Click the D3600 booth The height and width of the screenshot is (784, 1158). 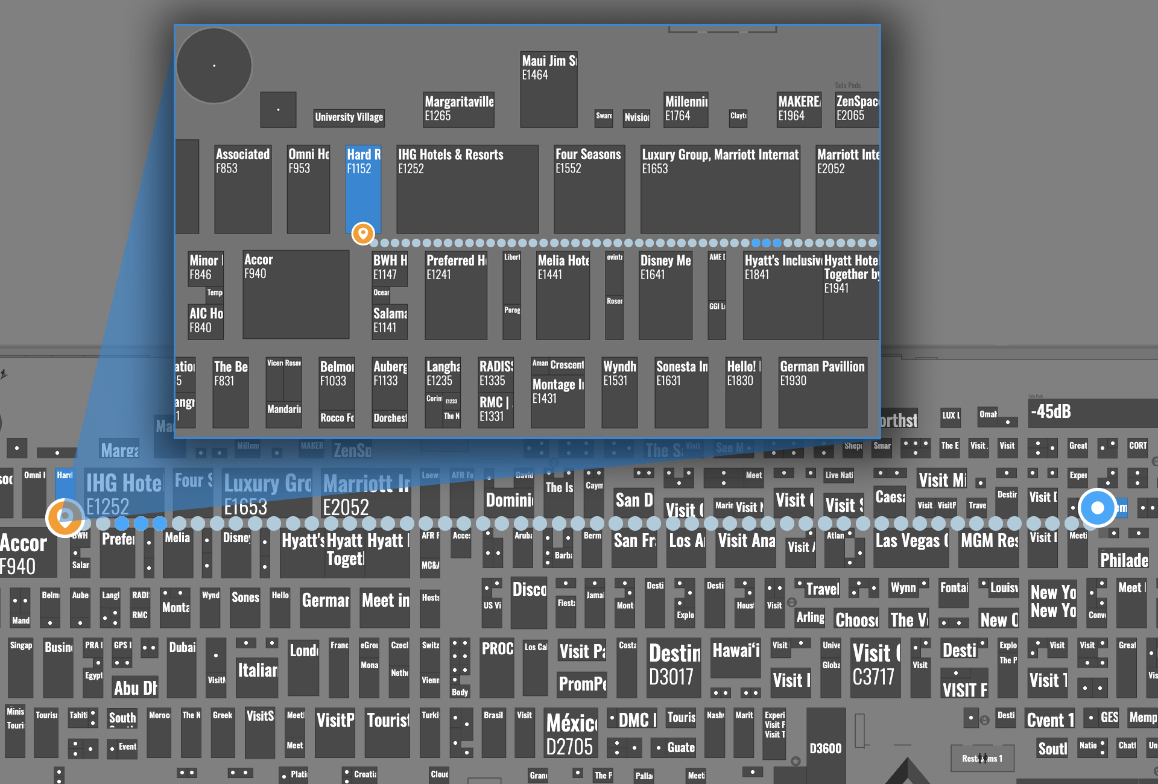click(825, 748)
